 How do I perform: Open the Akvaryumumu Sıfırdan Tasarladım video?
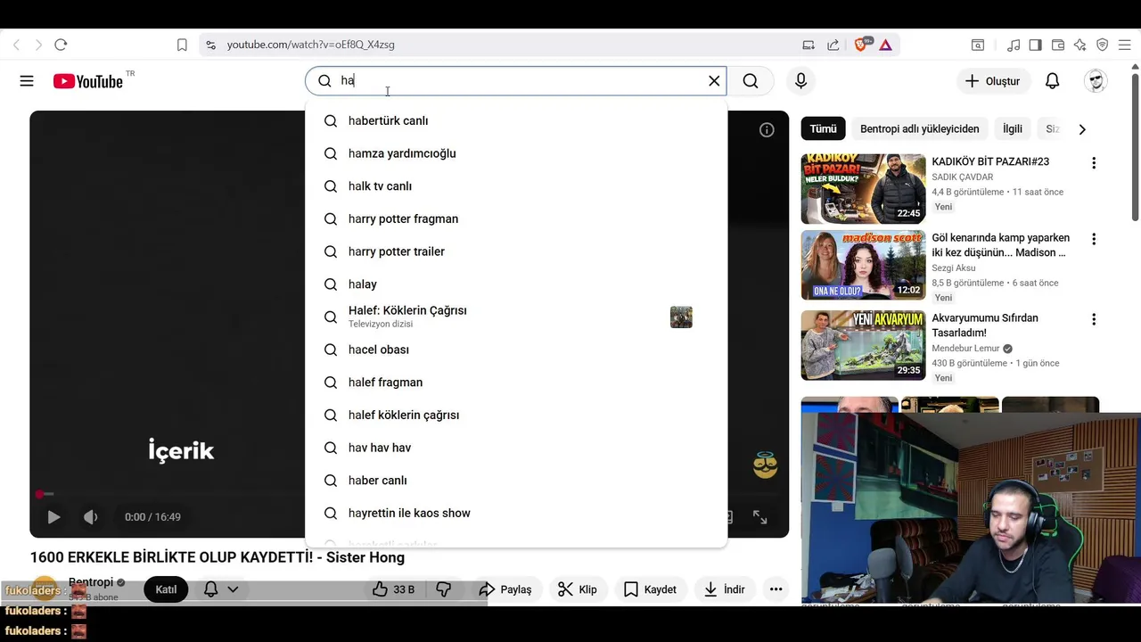(x=863, y=345)
